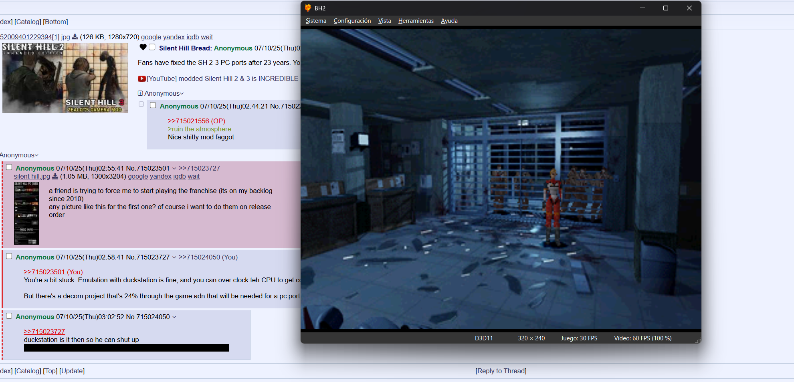Search OP image with google link
This screenshot has height=382, width=794.
point(151,37)
